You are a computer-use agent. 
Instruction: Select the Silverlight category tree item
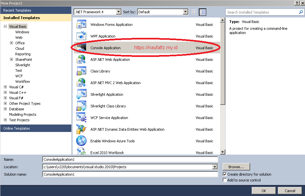tap(23, 65)
